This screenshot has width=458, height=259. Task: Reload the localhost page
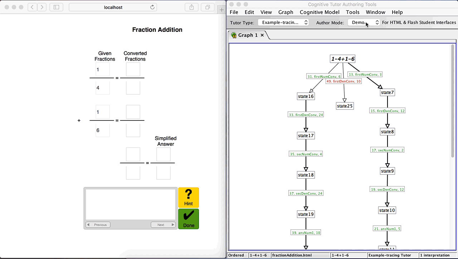pos(152,7)
